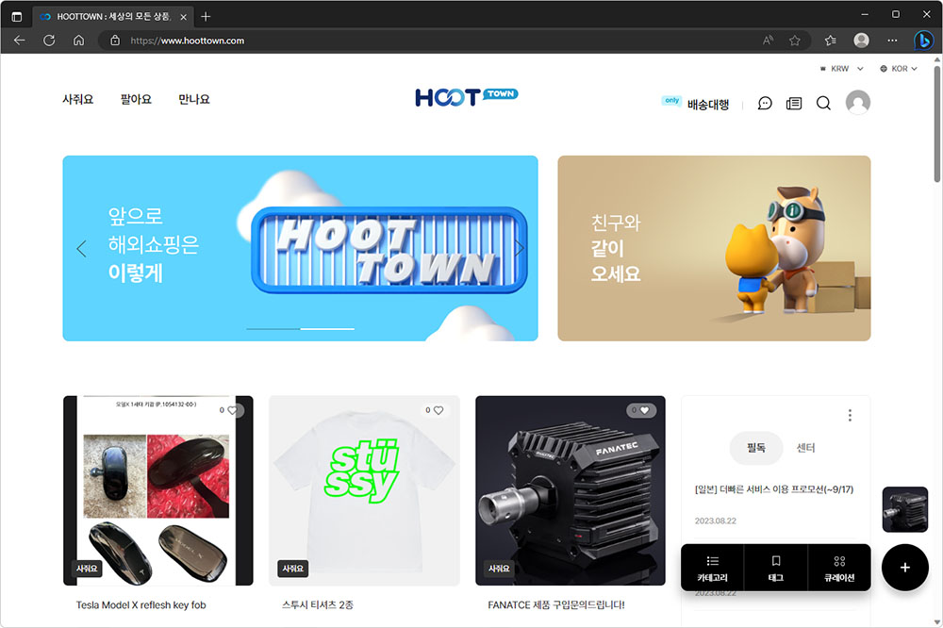Open the Tesla key fob product image
This screenshot has width=943, height=628.
tap(158, 490)
